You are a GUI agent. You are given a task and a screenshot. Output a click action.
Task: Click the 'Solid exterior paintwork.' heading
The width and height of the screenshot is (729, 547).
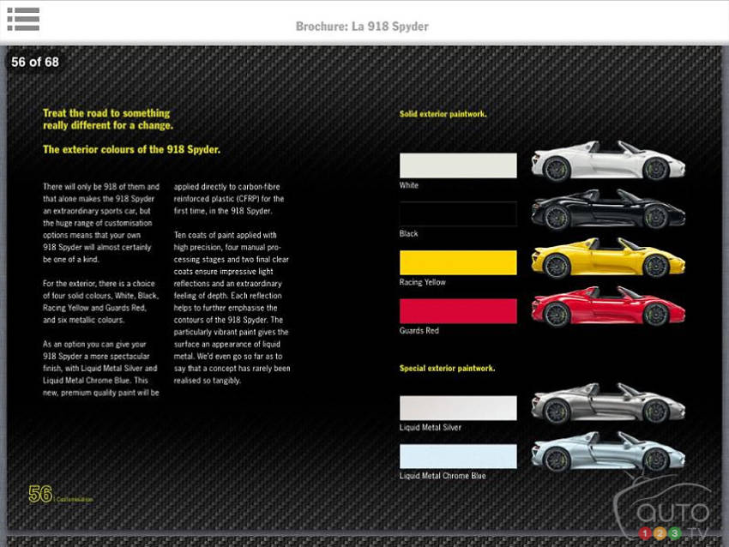[x=443, y=114]
